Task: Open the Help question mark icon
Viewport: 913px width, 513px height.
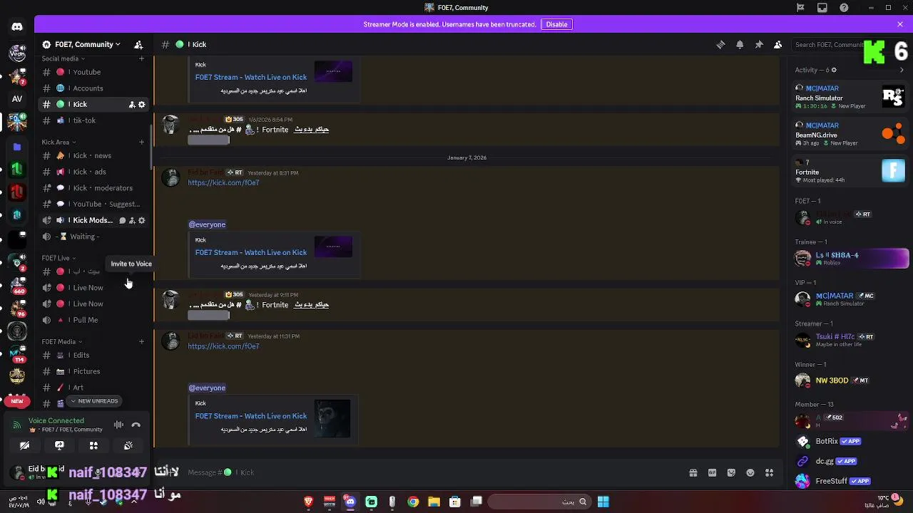Action: coord(845,8)
